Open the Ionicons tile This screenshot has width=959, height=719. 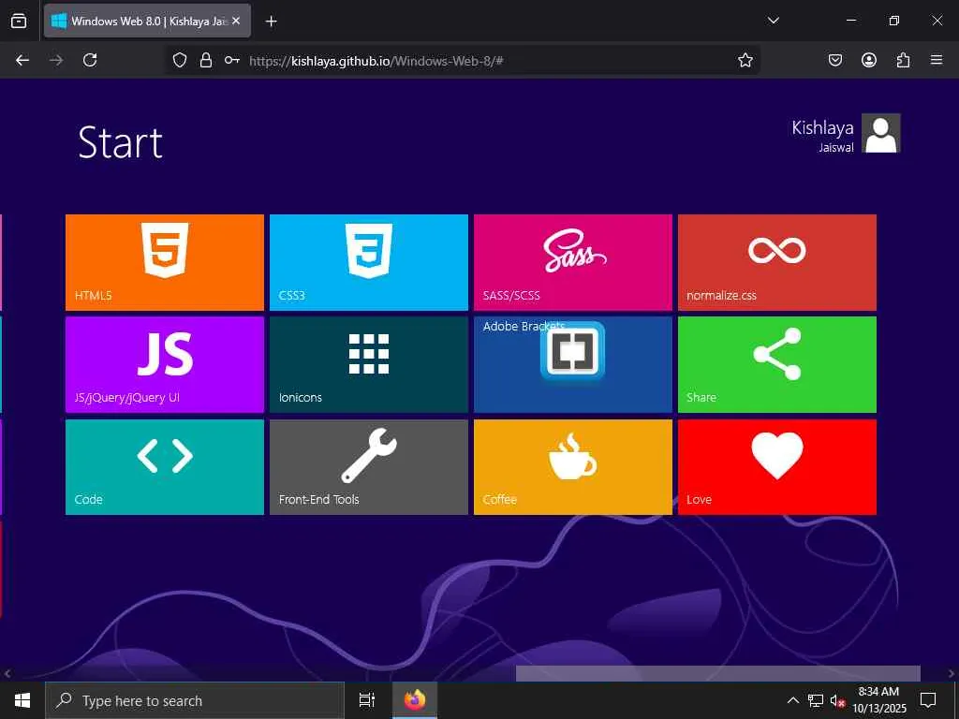pos(369,364)
